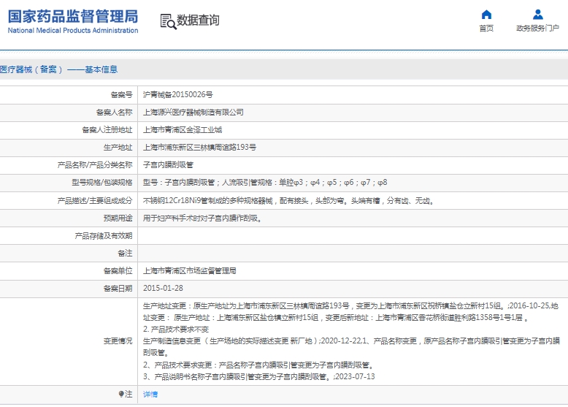Click the 备案人名称 row label
Viewport: 568px width, 407px height.
[115, 113]
